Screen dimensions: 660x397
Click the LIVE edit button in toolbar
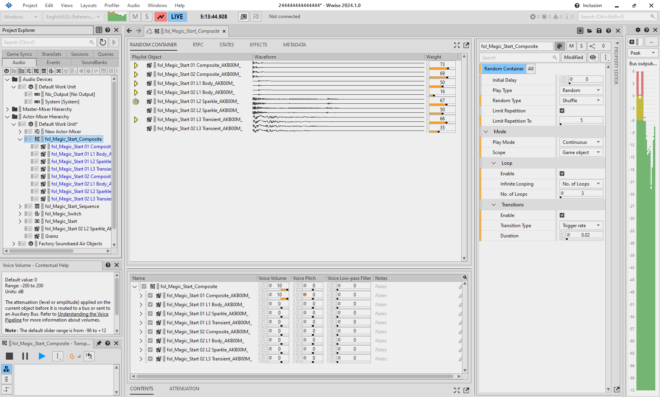[177, 17]
